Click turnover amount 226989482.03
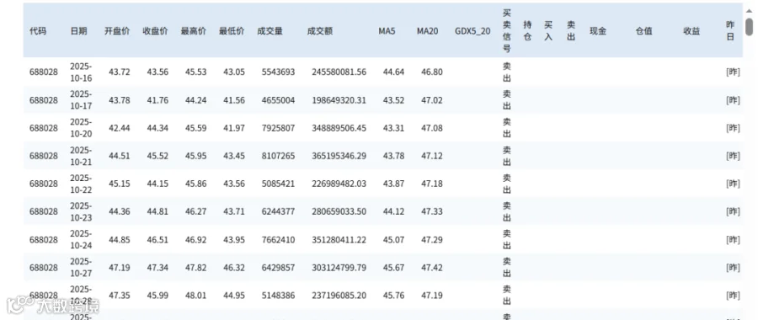The height and width of the screenshot is (320, 758). (x=339, y=184)
